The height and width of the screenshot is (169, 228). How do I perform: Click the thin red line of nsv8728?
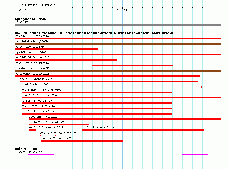click(111, 87)
